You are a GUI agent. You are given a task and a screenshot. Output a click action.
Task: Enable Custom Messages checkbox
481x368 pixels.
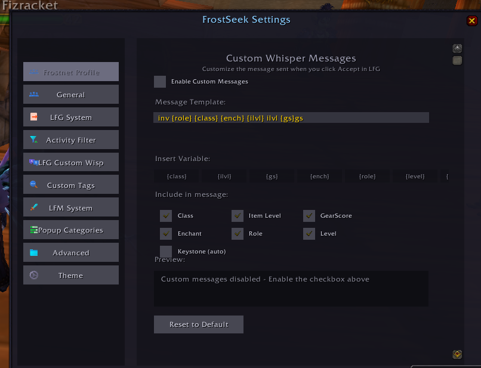pos(160,82)
